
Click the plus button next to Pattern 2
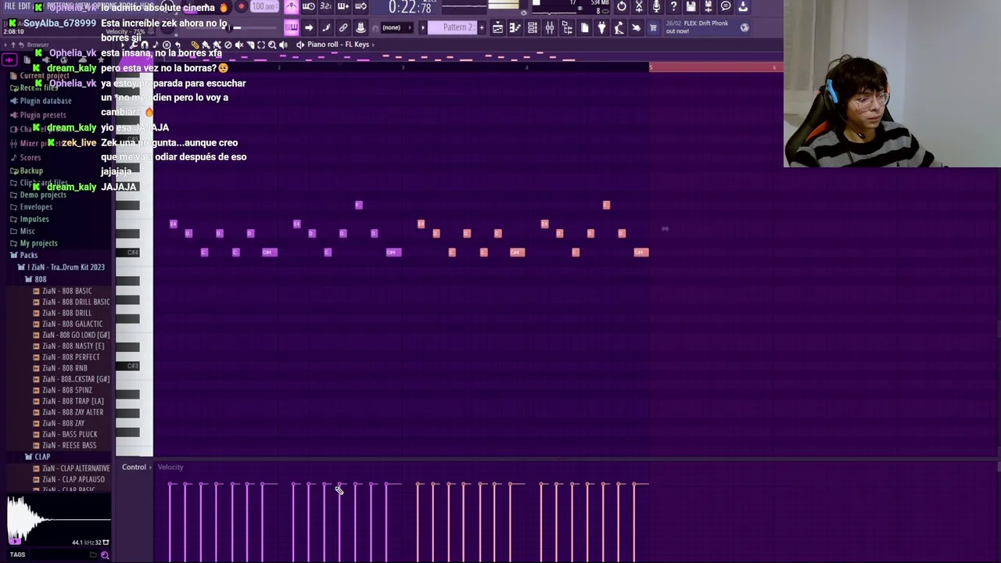[x=482, y=27]
